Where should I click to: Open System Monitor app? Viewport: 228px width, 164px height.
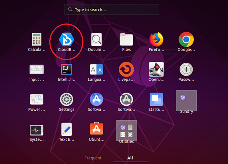click(x=37, y=130)
